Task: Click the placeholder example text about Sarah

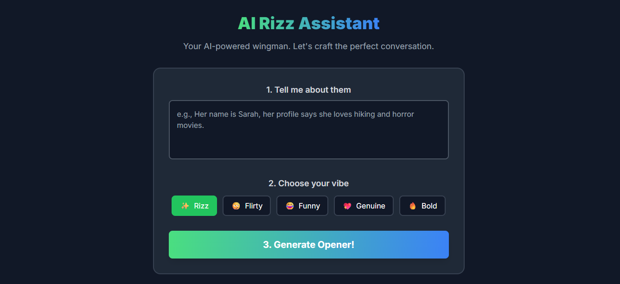Action: [x=295, y=114]
